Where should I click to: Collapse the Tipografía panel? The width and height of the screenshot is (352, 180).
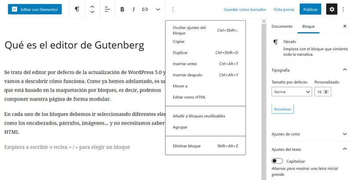point(309,70)
